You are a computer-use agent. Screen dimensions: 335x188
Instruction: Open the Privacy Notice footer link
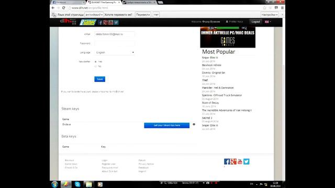[146, 164]
